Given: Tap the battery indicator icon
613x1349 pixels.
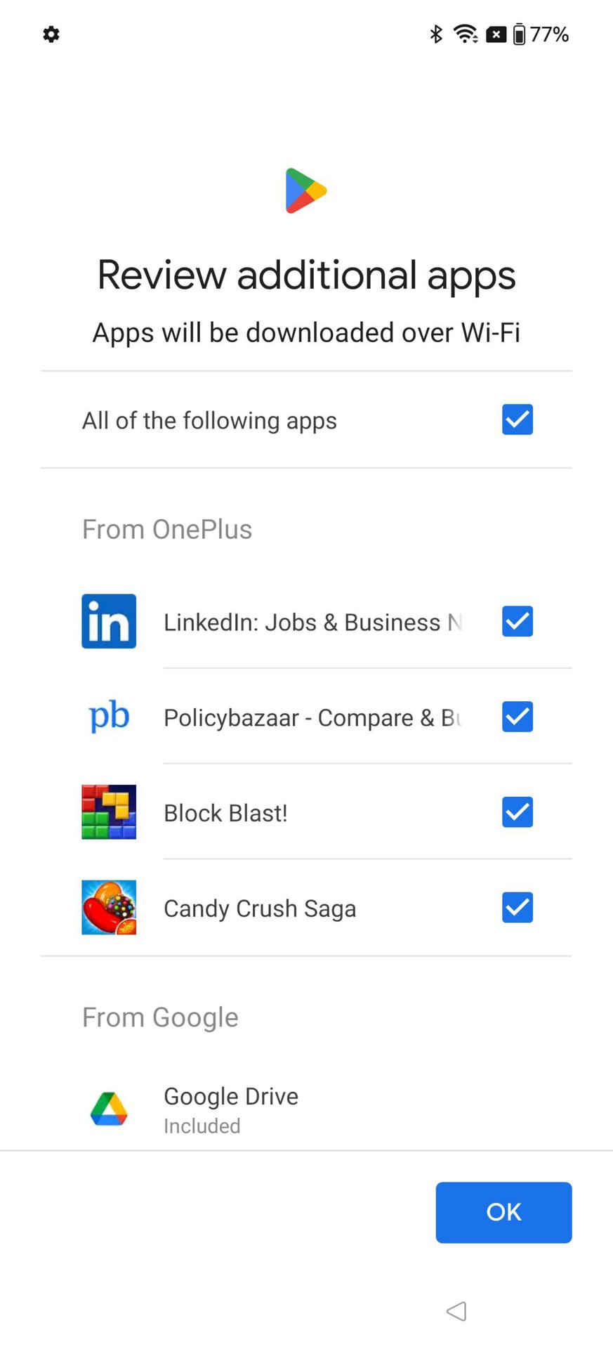Looking at the screenshot, I should coord(519,34).
